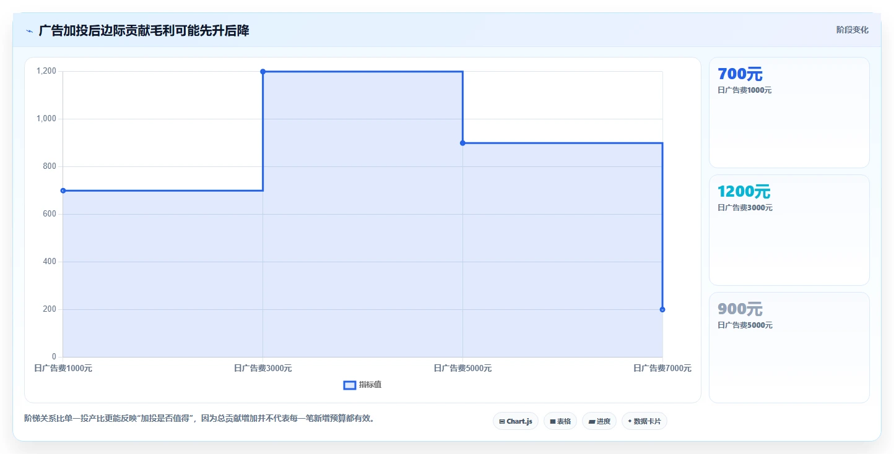894x454 pixels.
Task: Click the Chart.js tag chip
Action: point(516,421)
